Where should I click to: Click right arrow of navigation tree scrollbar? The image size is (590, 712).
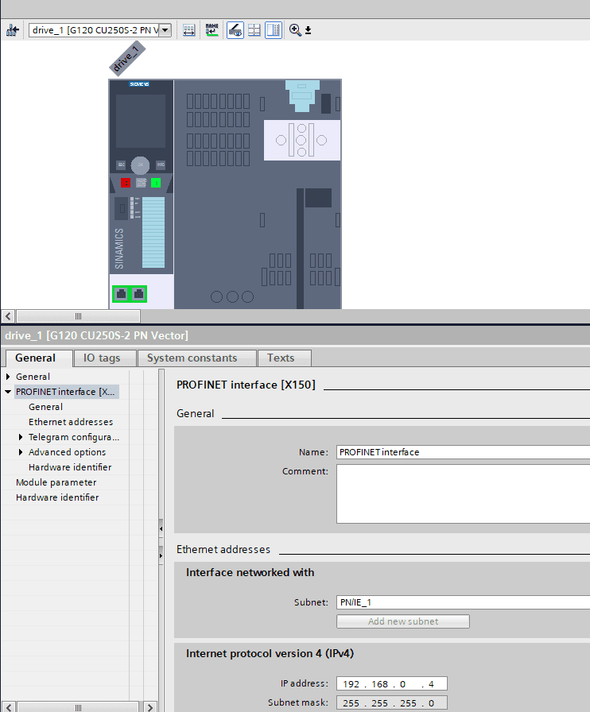click(x=149, y=707)
